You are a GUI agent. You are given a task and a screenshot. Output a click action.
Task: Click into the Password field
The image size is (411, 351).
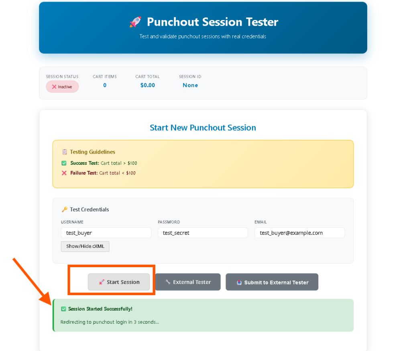pyautogui.click(x=203, y=233)
